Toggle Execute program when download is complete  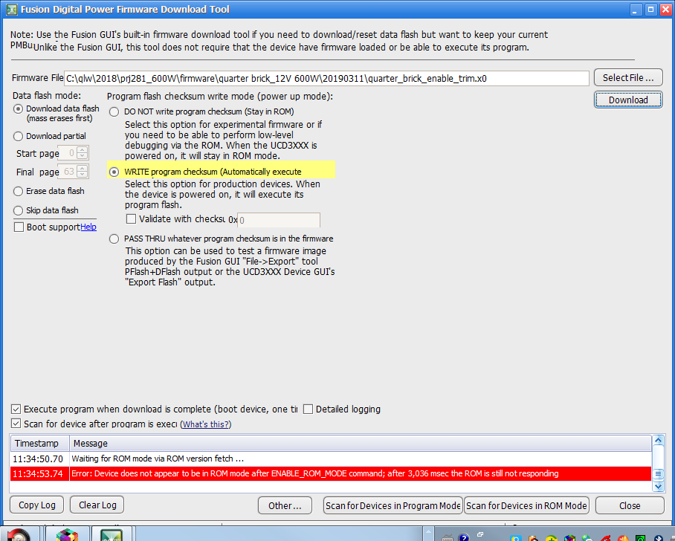(16, 409)
